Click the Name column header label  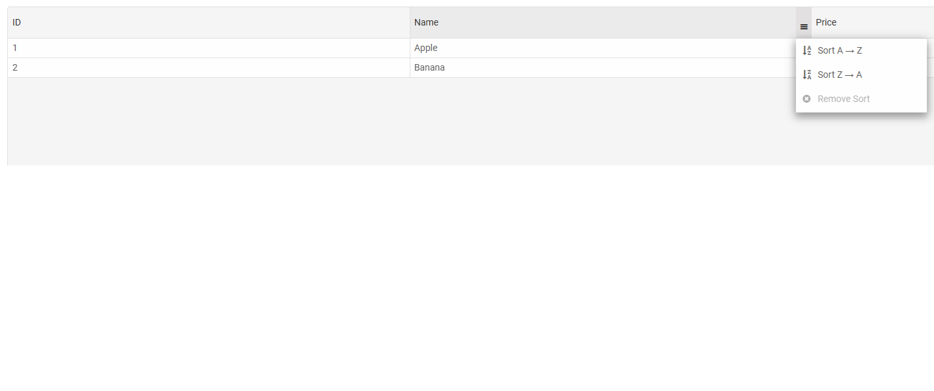(x=426, y=22)
